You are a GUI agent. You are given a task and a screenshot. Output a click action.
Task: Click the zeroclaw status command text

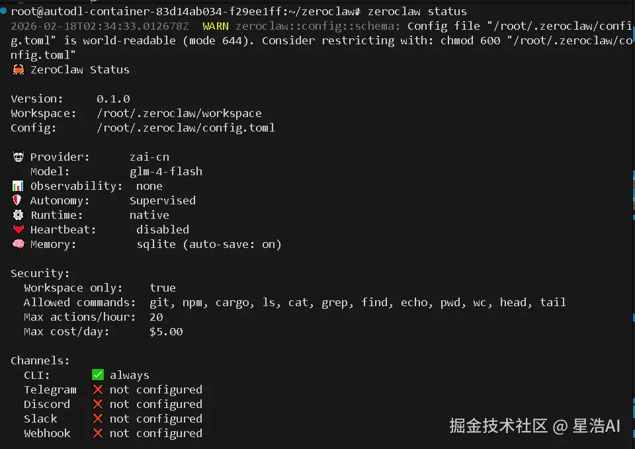point(417,11)
